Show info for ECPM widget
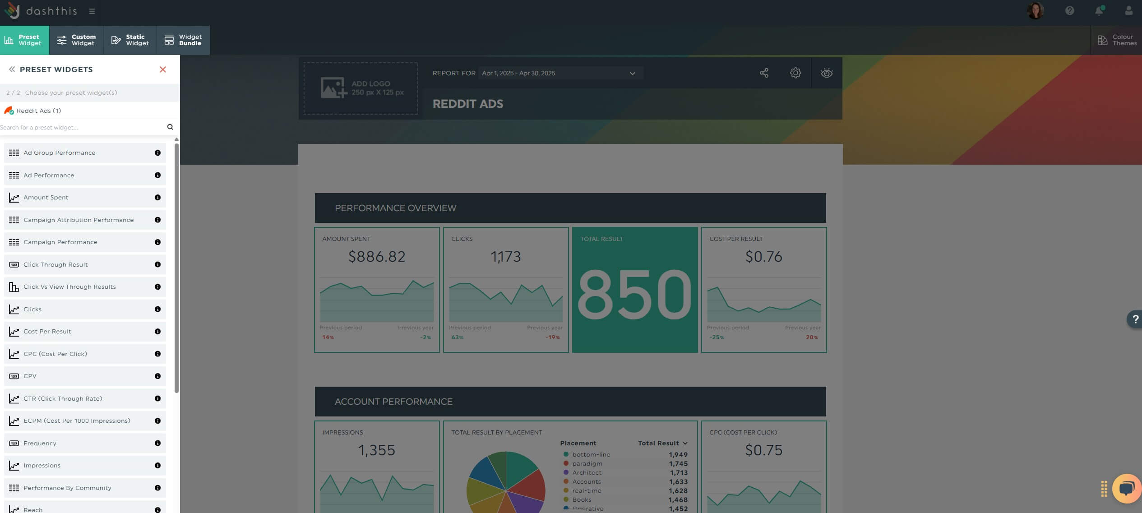 (157, 421)
